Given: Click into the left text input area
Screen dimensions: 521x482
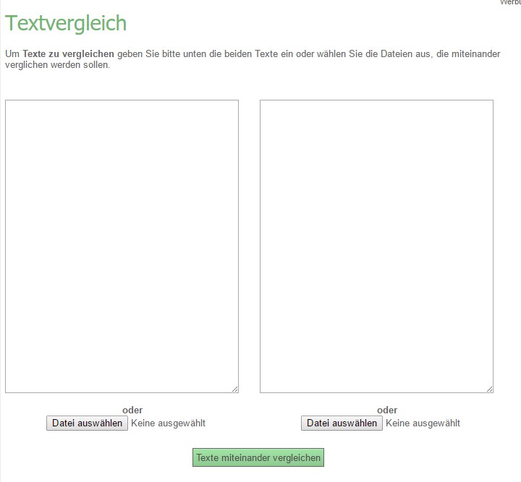Looking at the screenshot, I should [x=122, y=246].
